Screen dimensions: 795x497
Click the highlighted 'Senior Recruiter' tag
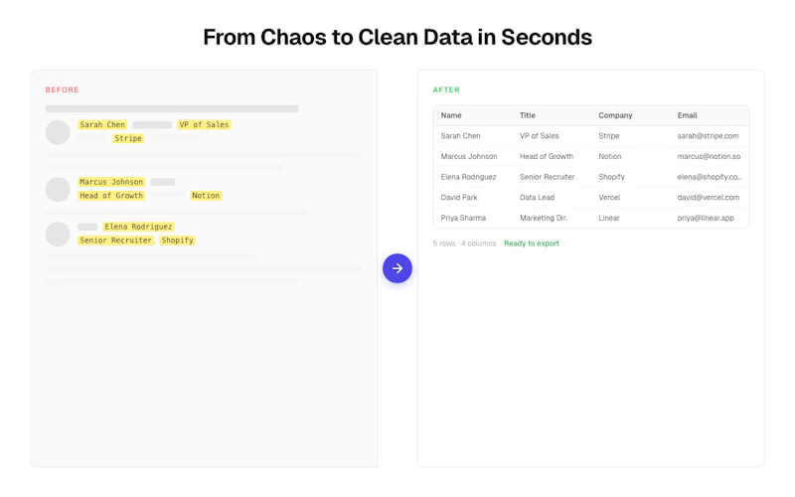[115, 240]
